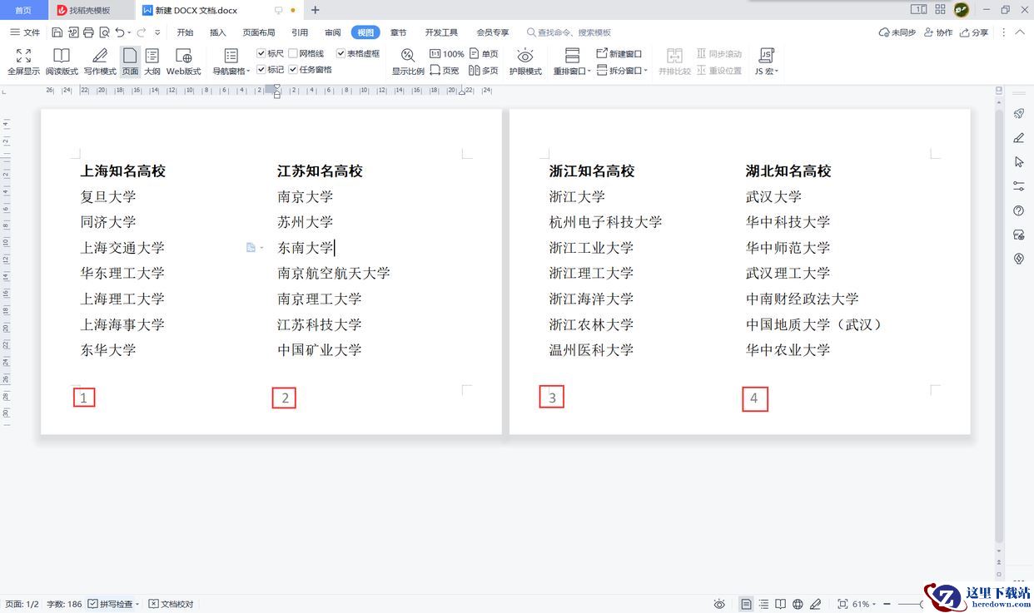Open the rocket icon in right sidebar
Viewport: 1034px width, 613px height.
click(1018, 114)
